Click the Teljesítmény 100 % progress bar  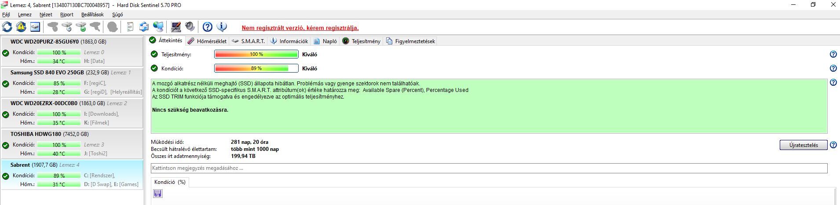pos(256,55)
